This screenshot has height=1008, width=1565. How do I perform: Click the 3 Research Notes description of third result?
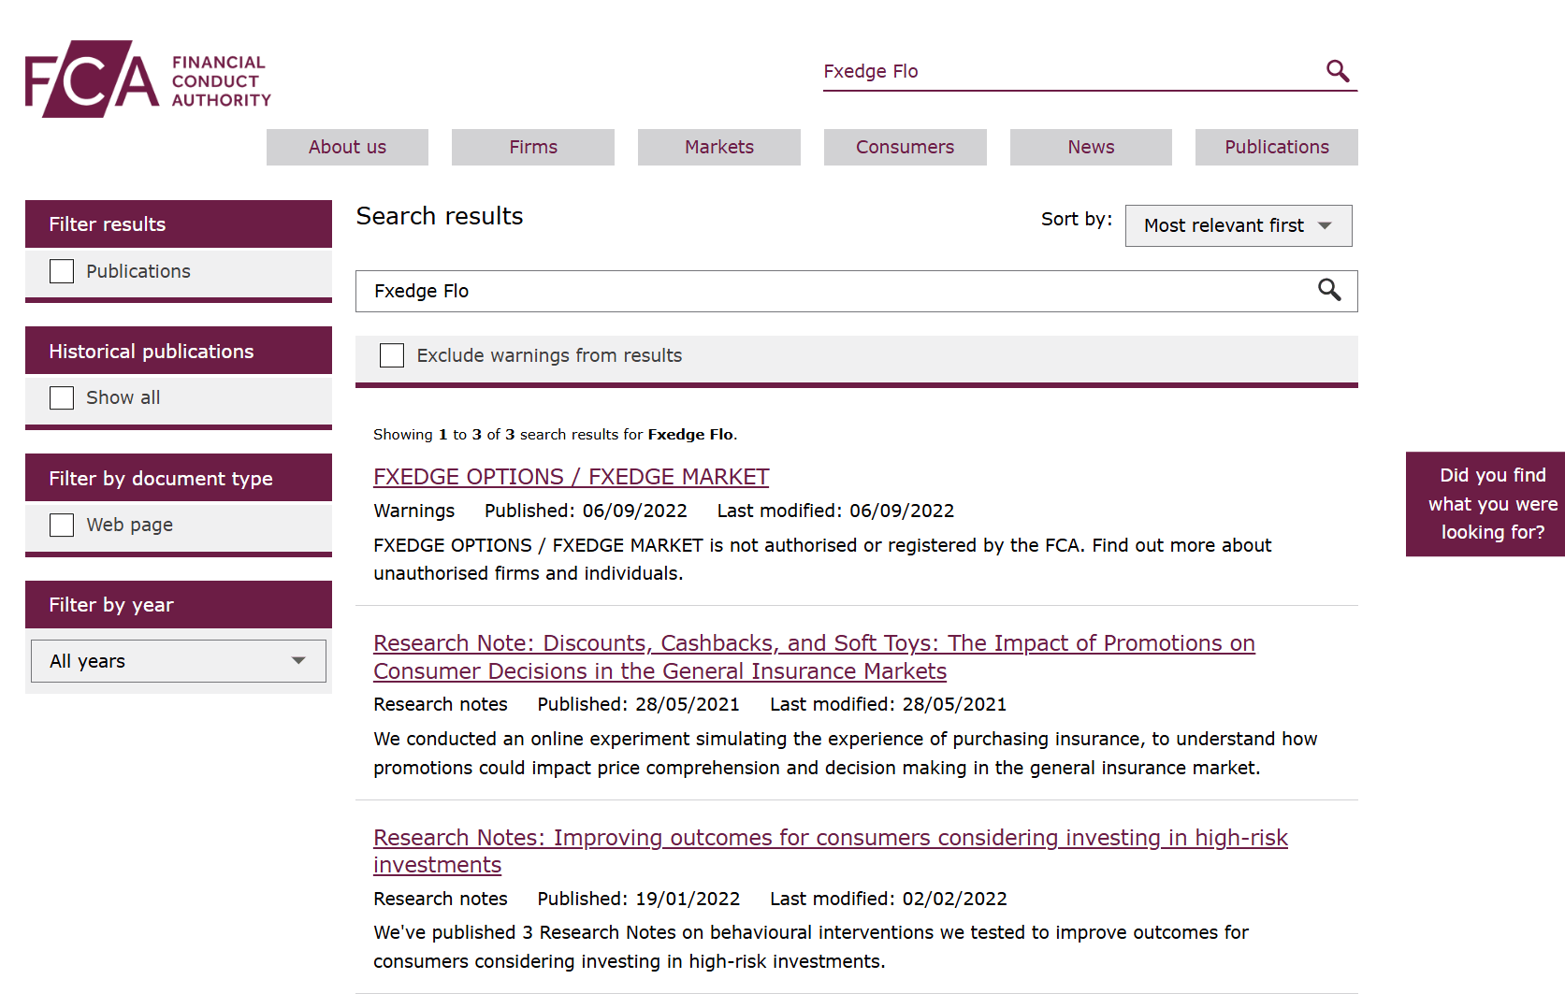point(811,946)
